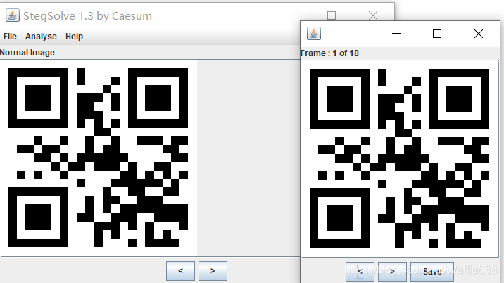The width and height of the screenshot is (504, 283).
Task: Minimize the StegSolve main window
Action: coord(291,15)
